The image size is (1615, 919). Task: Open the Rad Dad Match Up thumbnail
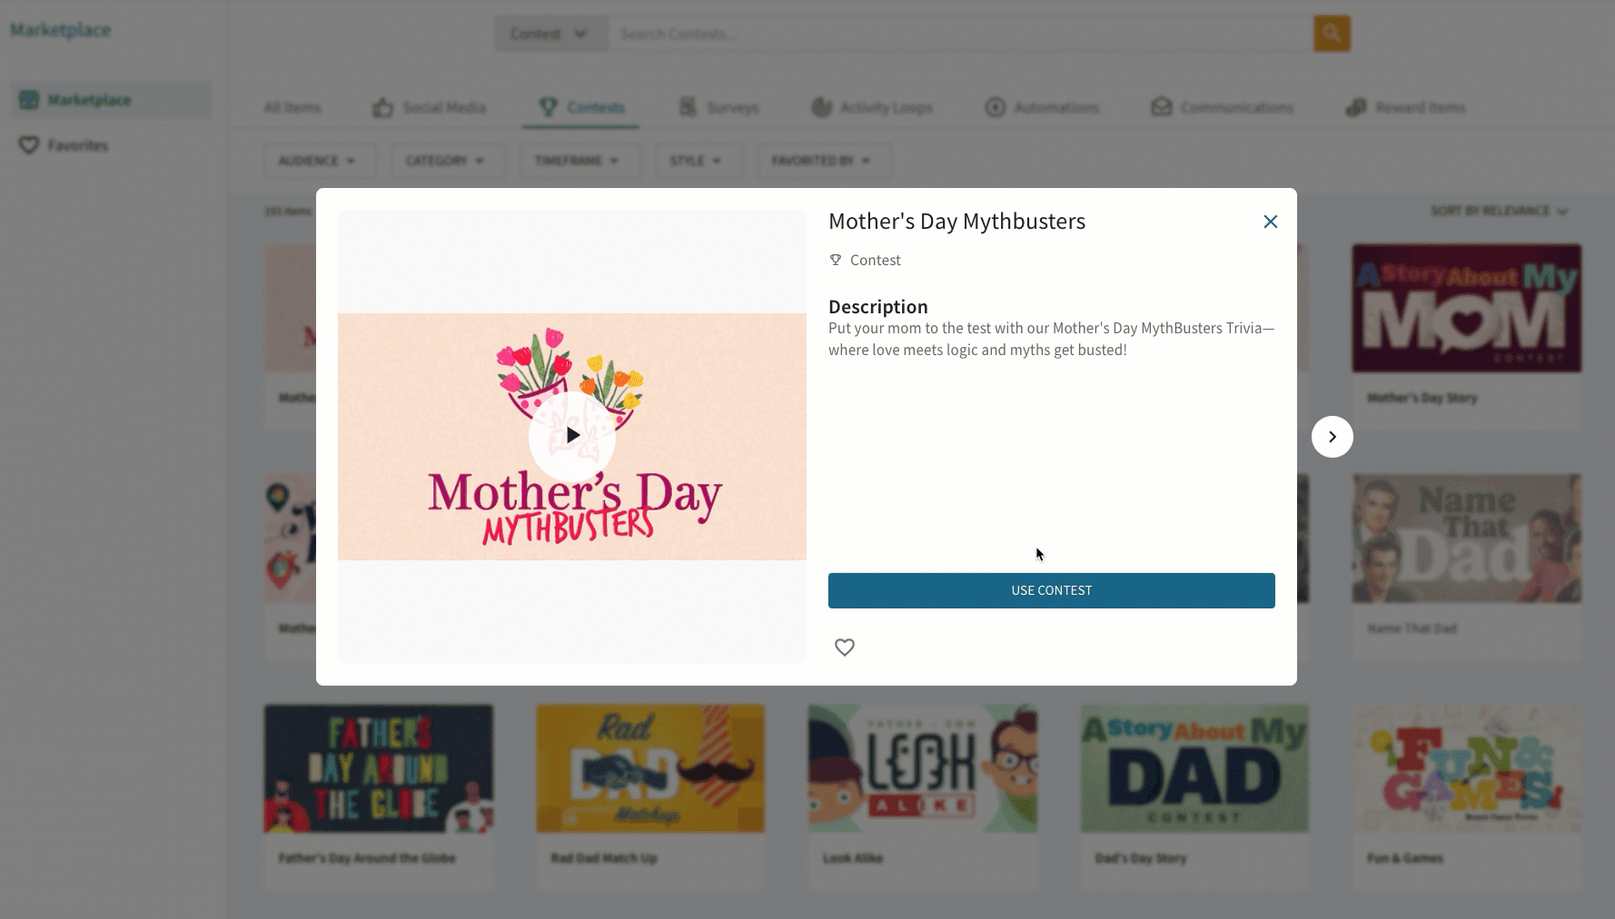pyautogui.click(x=650, y=768)
